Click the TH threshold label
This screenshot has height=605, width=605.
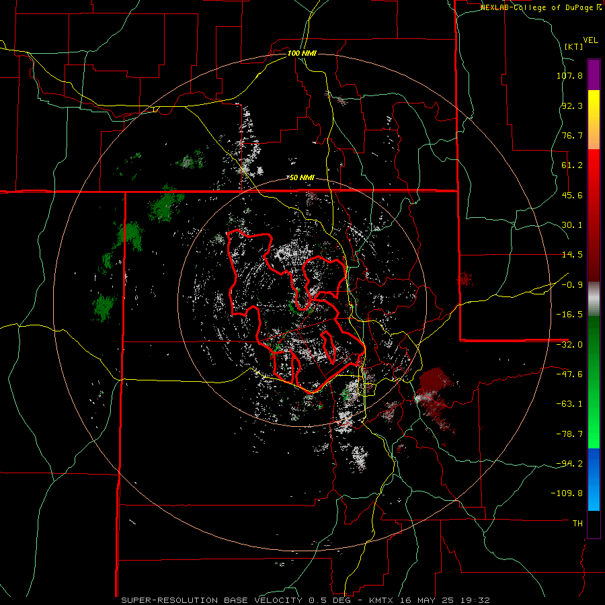click(x=577, y=524)
